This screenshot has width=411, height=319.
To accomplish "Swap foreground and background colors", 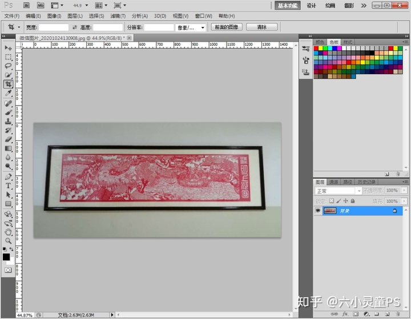I will pyautogui.click(x=11, y=249).
